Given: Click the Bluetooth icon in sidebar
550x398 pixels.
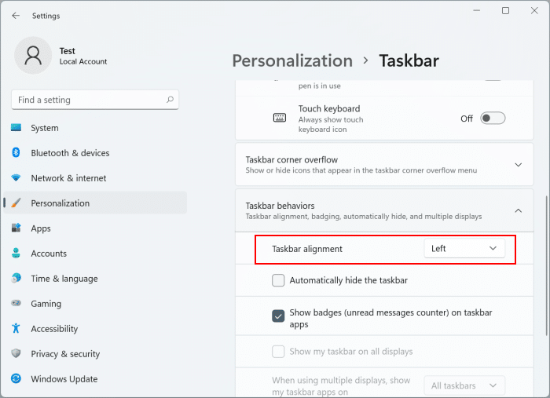Looking at the screenshot, I should point(16,153).
